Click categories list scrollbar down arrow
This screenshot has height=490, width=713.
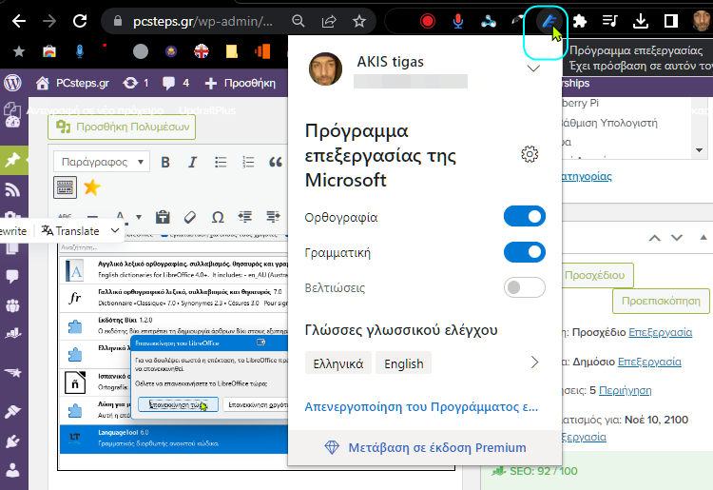[700, 150]
